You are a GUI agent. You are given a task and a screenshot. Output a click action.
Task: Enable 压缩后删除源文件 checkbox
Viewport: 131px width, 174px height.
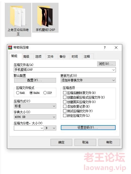(x=65, y=93)
